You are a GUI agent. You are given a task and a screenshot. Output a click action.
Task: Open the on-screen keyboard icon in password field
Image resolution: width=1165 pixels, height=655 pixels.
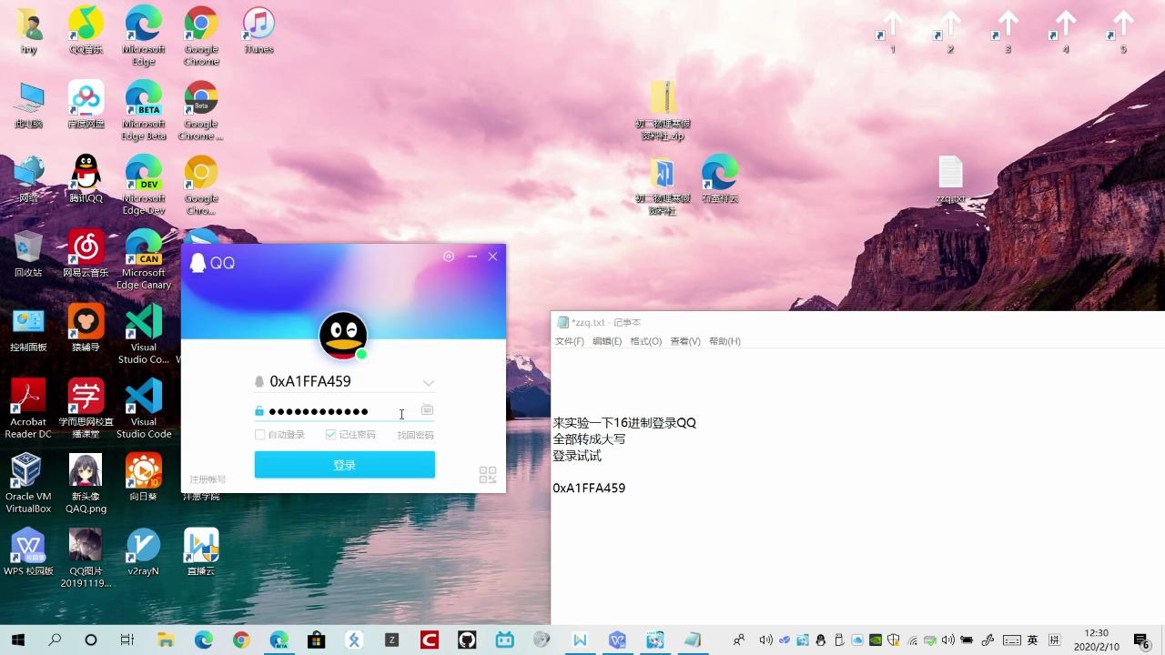(x=427, y=410)
